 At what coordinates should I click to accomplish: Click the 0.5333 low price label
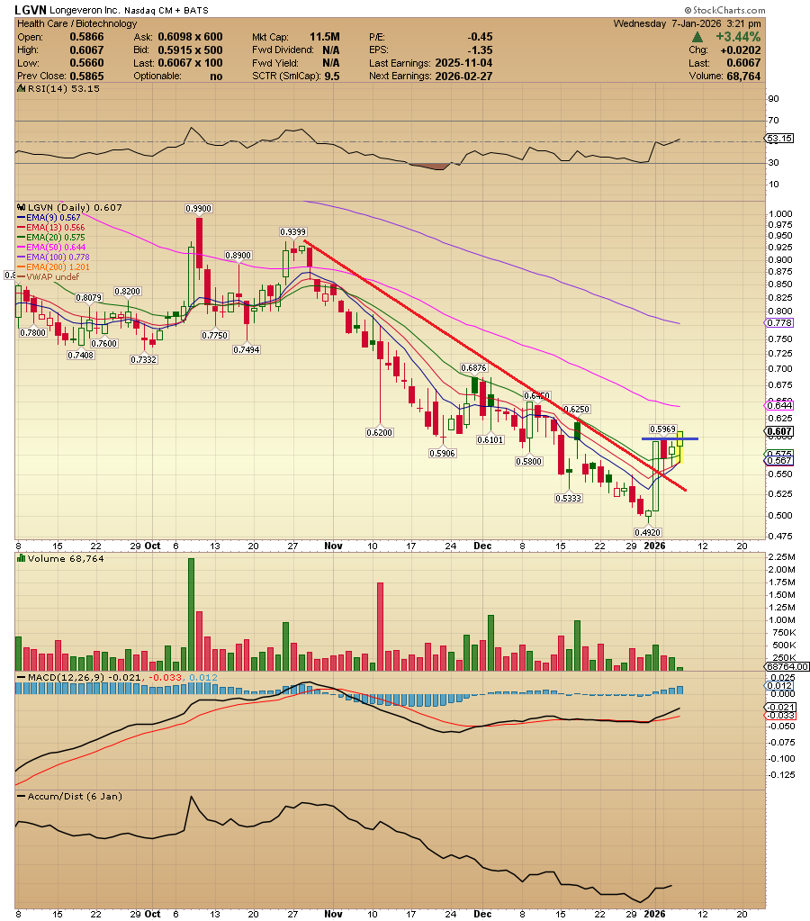pyautogui.click(x=568, y=498)
